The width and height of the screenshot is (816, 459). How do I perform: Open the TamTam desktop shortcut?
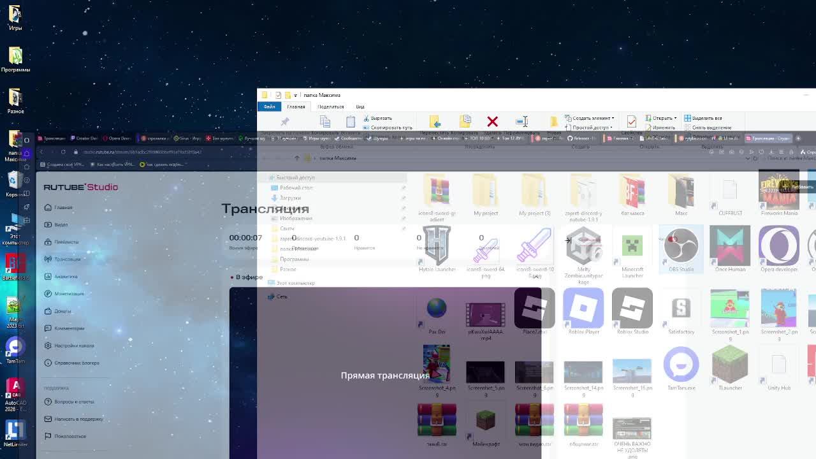click(15, 351)
